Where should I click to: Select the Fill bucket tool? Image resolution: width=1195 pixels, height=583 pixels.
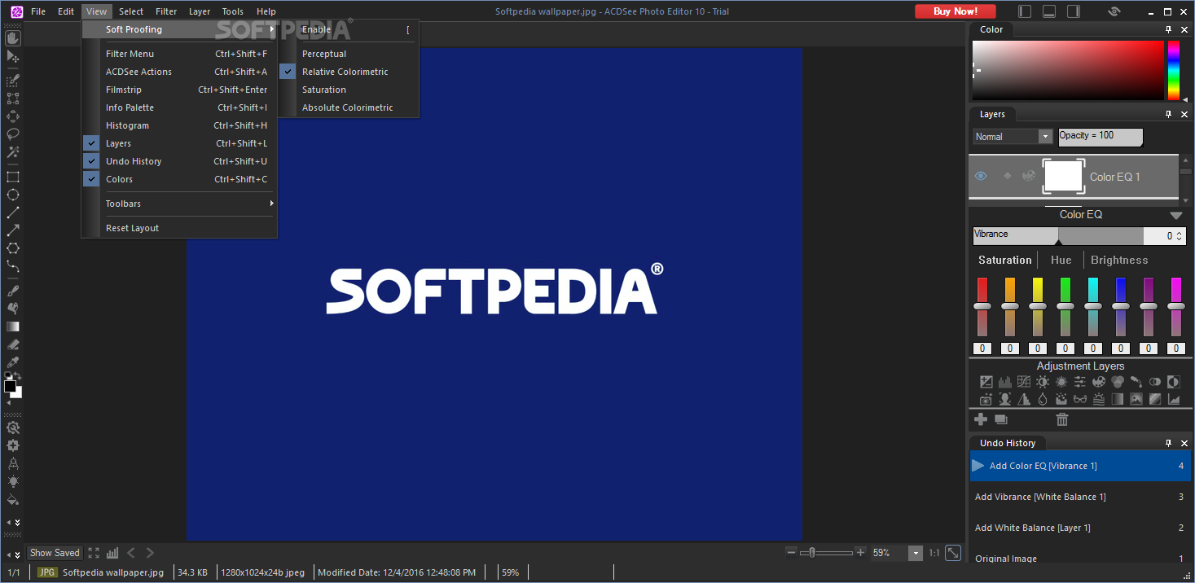click(12, 499)
